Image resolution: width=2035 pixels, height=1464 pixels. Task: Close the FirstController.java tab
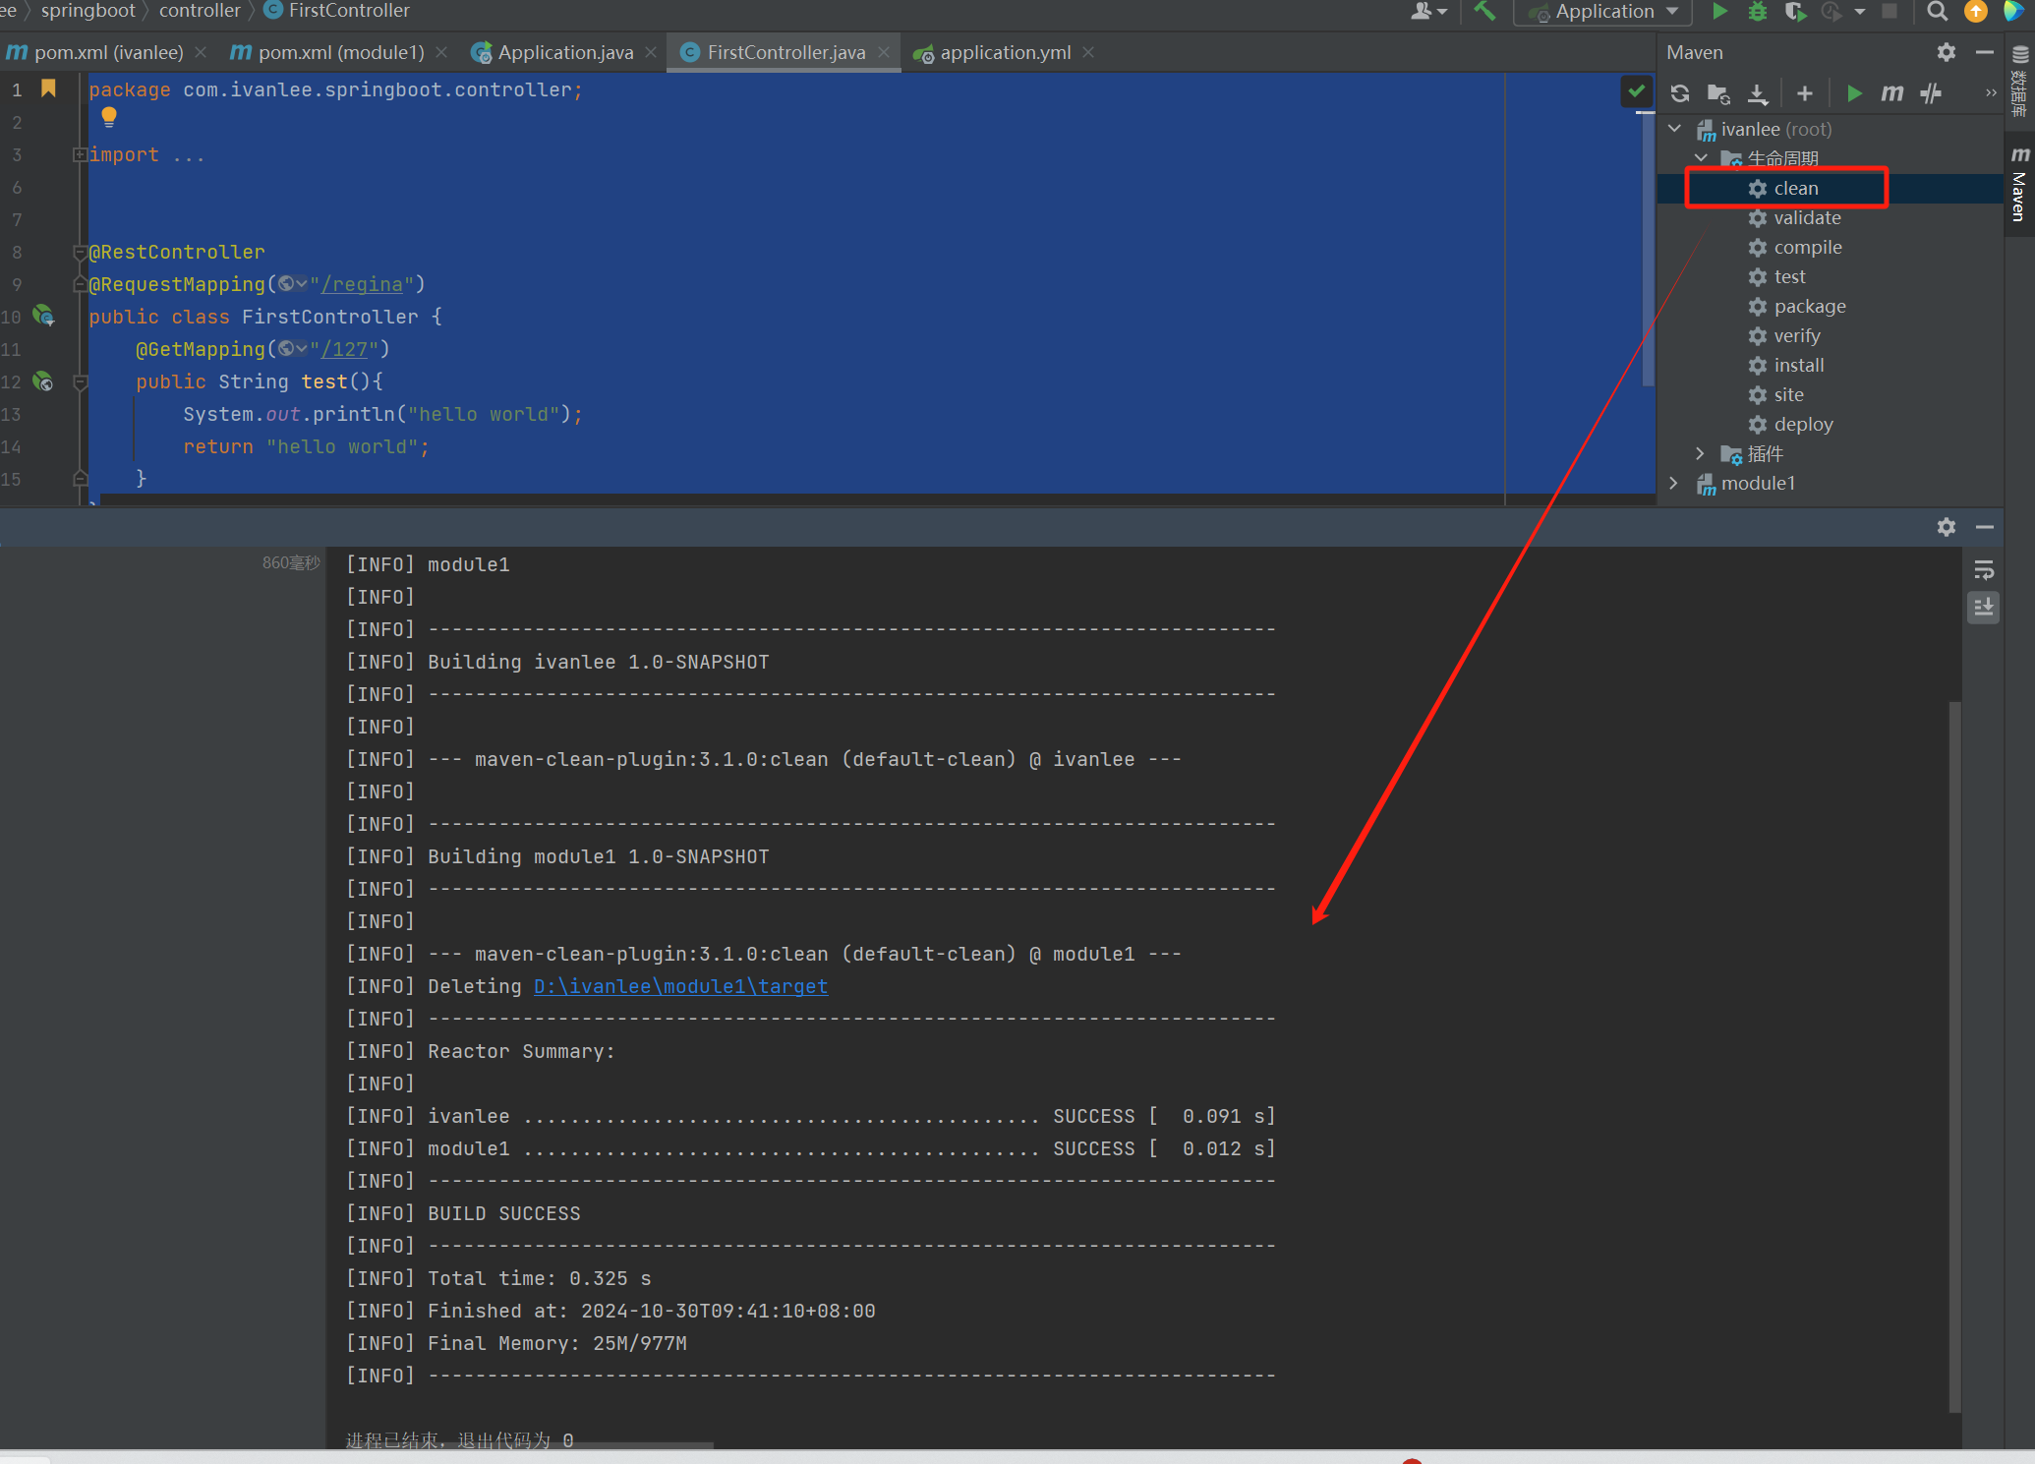point(884,52)
